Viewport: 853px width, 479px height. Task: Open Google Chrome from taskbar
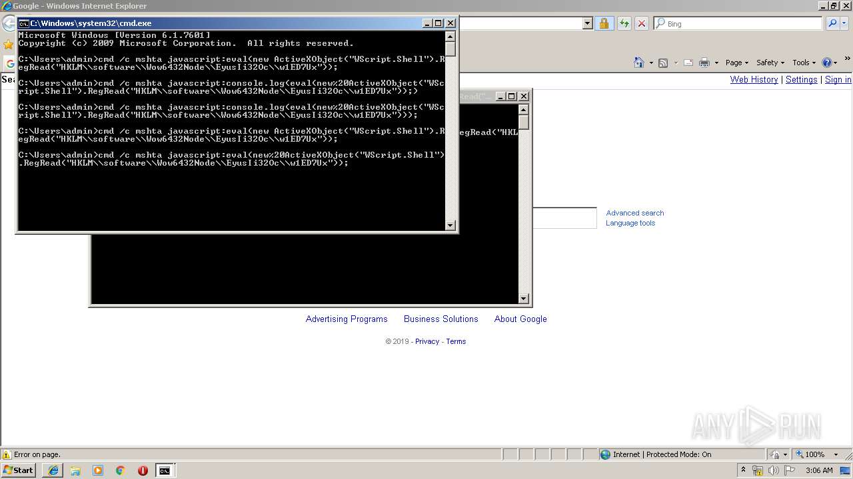[120, 470]
